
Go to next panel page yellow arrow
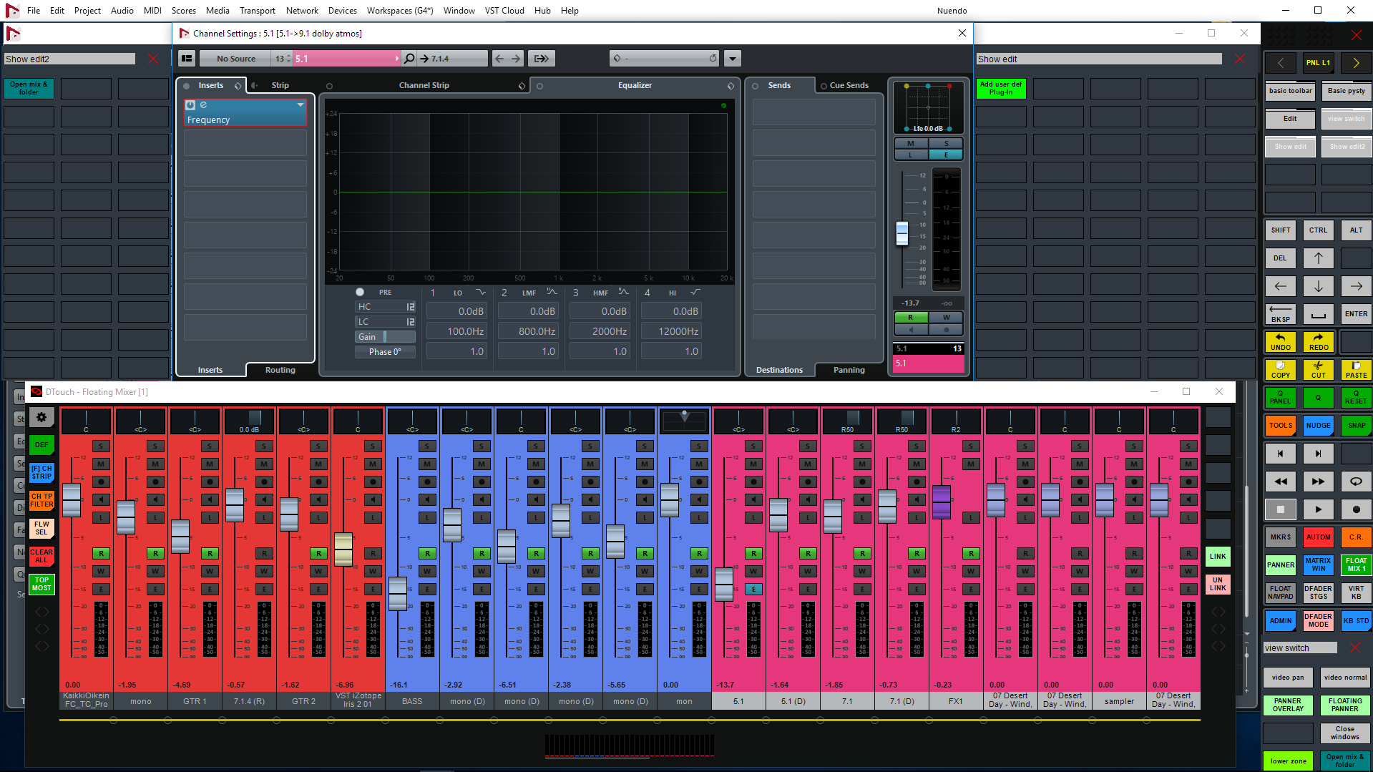pos(1356,63)
